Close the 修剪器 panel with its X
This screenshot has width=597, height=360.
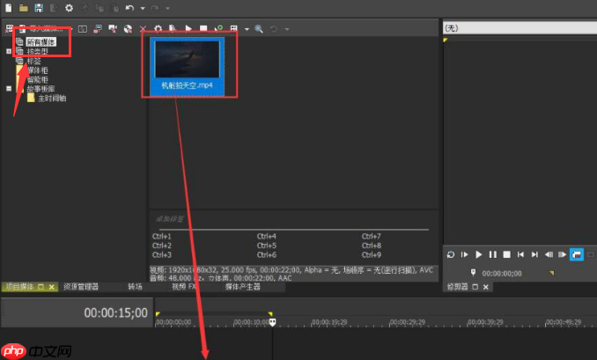486,287
